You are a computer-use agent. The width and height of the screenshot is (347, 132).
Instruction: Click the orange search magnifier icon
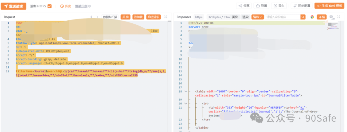[303, 17]
